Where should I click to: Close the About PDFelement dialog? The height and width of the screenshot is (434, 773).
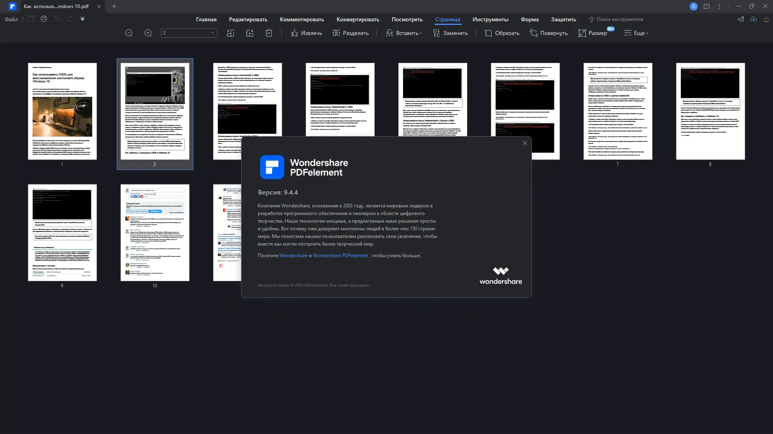tap(525, 143)
